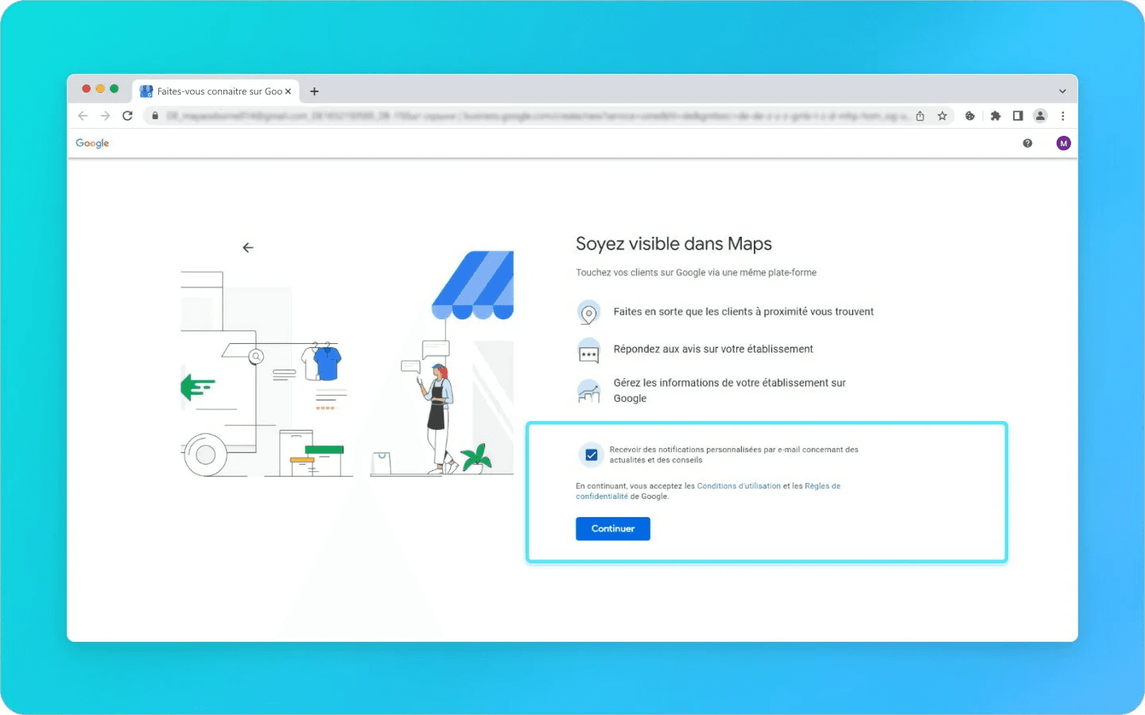Click the share icon in address bar
Screen dimensions: 1145x715
pyautogui.click(x=920, y=116)
